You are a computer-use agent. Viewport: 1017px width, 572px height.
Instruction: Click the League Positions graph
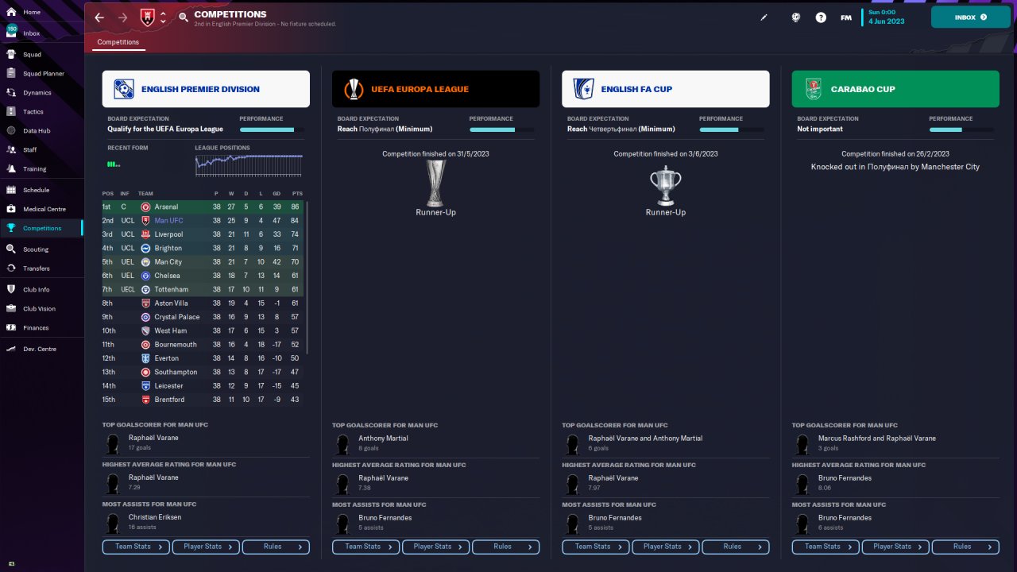click(249, 164)
